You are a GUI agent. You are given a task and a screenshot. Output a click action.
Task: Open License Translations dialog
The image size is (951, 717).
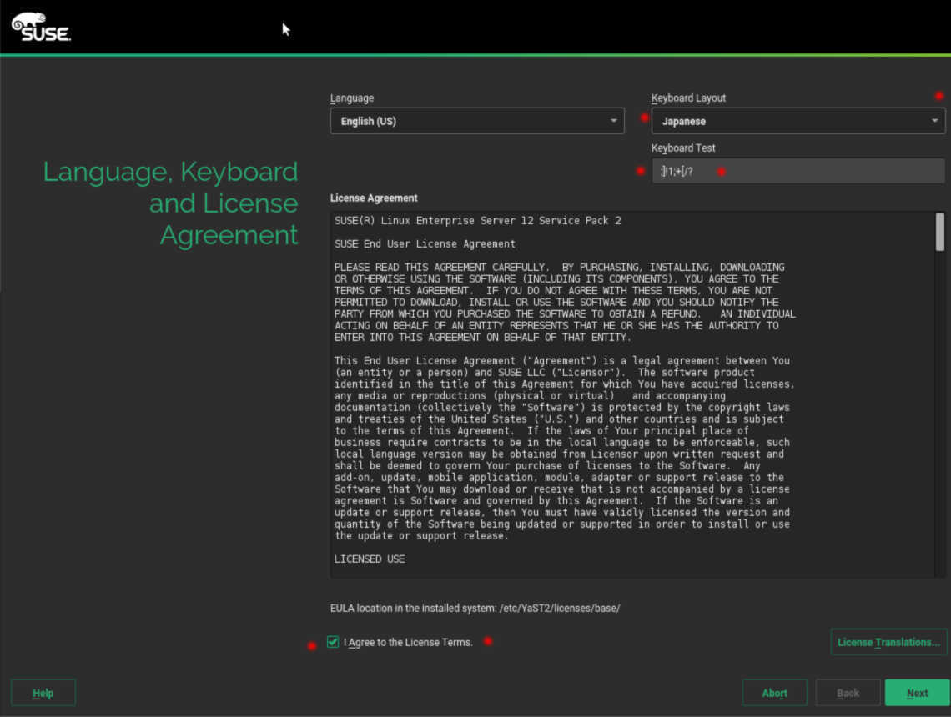click(888, 642)
